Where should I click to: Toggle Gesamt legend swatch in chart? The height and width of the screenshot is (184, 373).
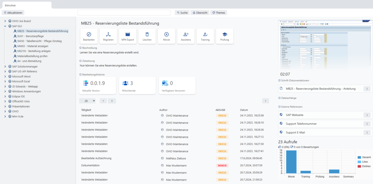pos(359,157)
